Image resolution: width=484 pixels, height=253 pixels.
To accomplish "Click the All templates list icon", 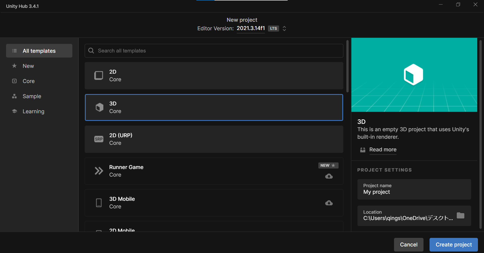I will (x=14, y=51).
